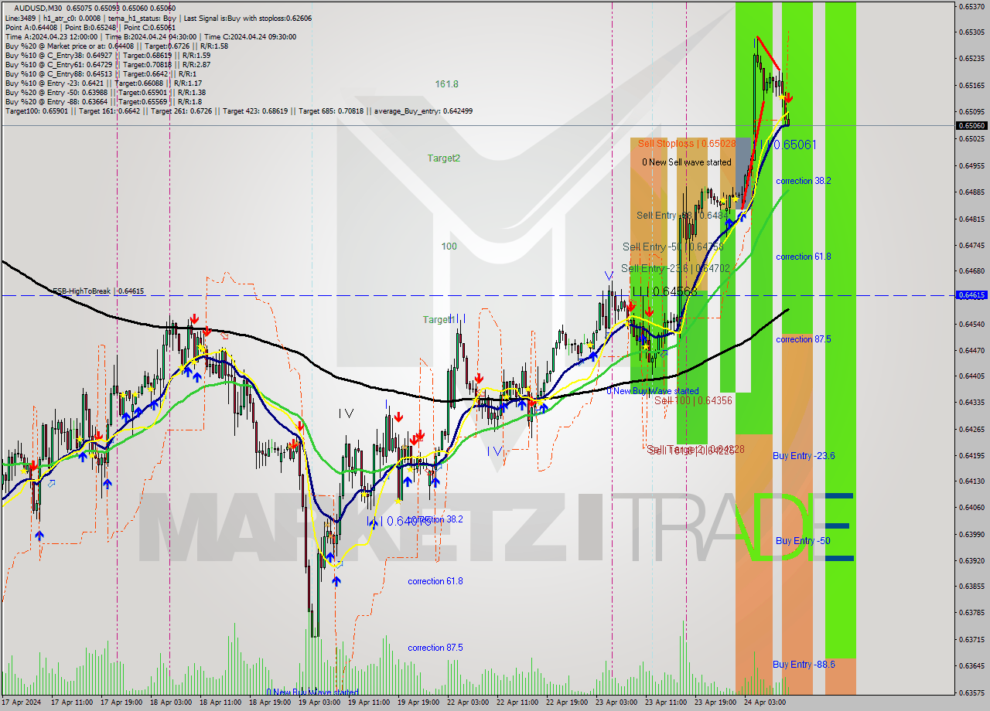
Task: Click the '19 Apr 19:00' time axis label
Action: click(418, 702)
